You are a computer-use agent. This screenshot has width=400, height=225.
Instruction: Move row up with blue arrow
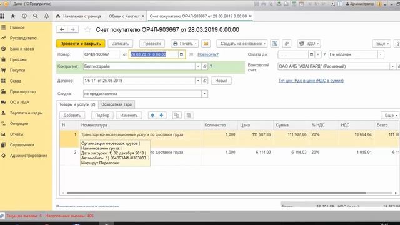coord(152,115)
